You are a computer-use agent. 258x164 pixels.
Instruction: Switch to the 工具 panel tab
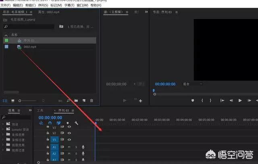click(40, 110)
